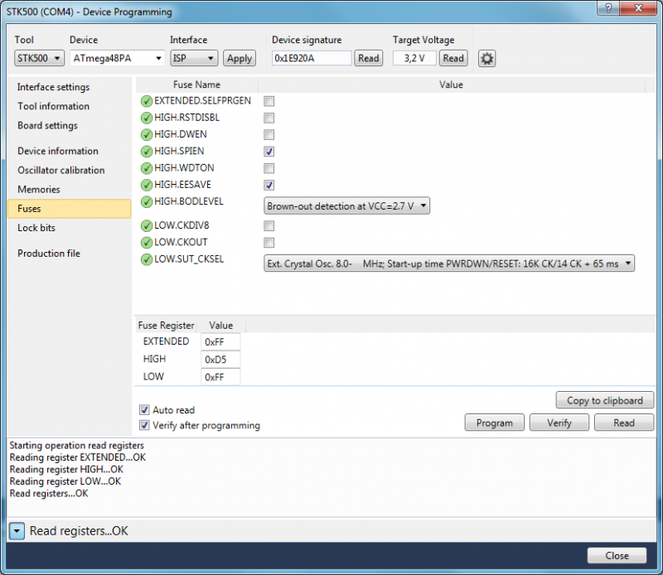This screenshot has width=663, height=575.
Task: Expand the status bar arrow icon
Action: pos(17,531)
